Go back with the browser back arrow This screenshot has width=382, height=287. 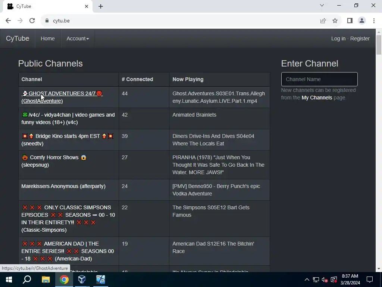coord(8,21)
